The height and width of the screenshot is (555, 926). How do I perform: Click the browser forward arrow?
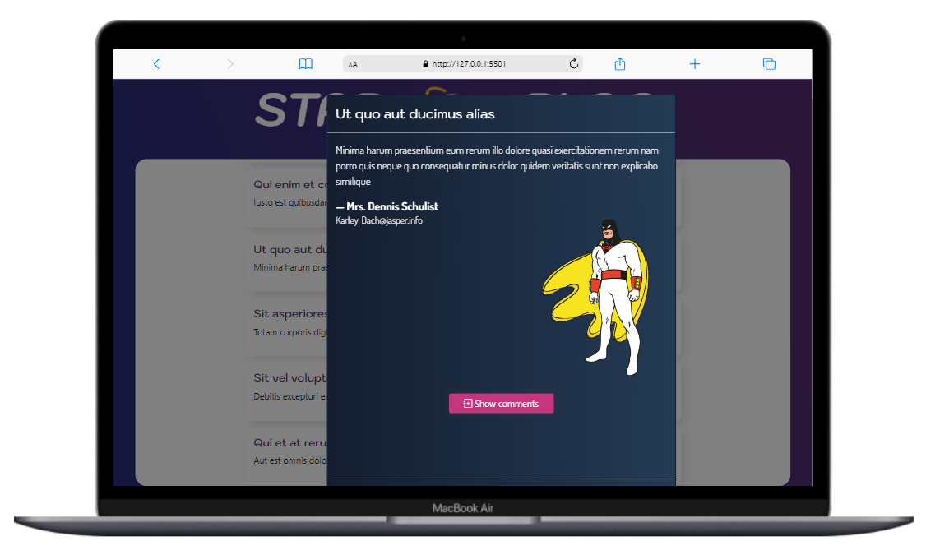(x=230, y=64)
